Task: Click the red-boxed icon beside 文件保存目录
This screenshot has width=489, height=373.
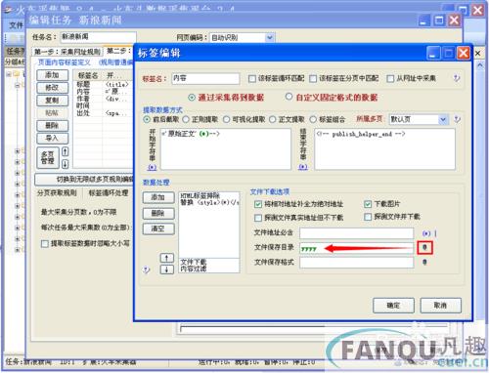Action: [424, 248]
